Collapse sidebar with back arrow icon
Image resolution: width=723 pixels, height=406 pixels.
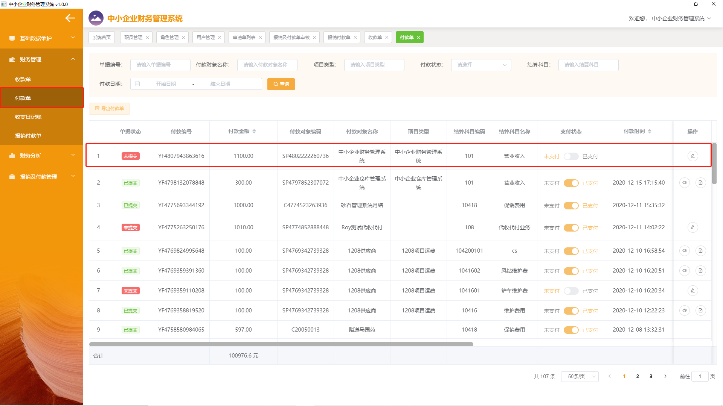(x=70, y=18)
